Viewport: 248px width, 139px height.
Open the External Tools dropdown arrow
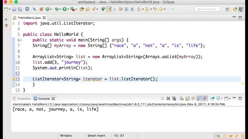pos(76,9)
